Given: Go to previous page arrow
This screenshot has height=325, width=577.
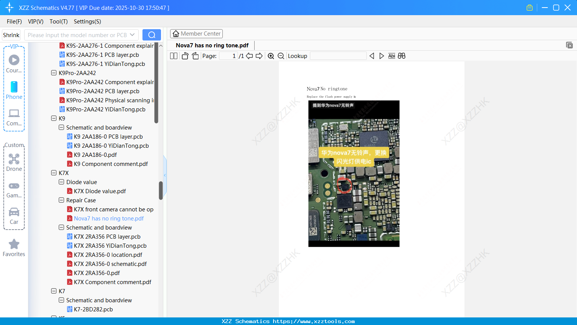Looking at the screenshot, I should click(249, 56).
